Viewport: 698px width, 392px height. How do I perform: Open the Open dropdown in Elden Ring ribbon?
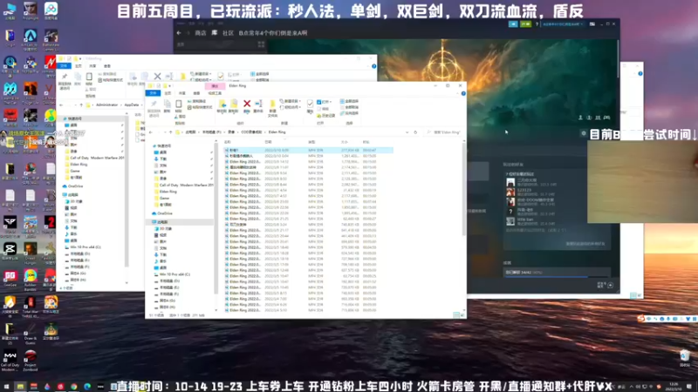point(325,102)
